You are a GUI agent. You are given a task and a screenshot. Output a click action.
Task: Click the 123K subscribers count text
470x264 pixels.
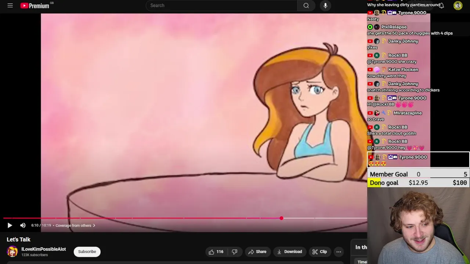tap(35, 255)
